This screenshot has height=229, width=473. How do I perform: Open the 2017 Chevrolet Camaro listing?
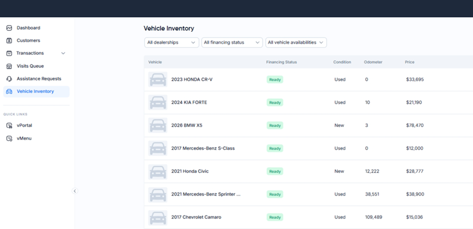(196, 218)
